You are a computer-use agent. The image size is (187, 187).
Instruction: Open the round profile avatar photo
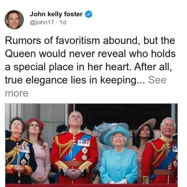[14, 20]
